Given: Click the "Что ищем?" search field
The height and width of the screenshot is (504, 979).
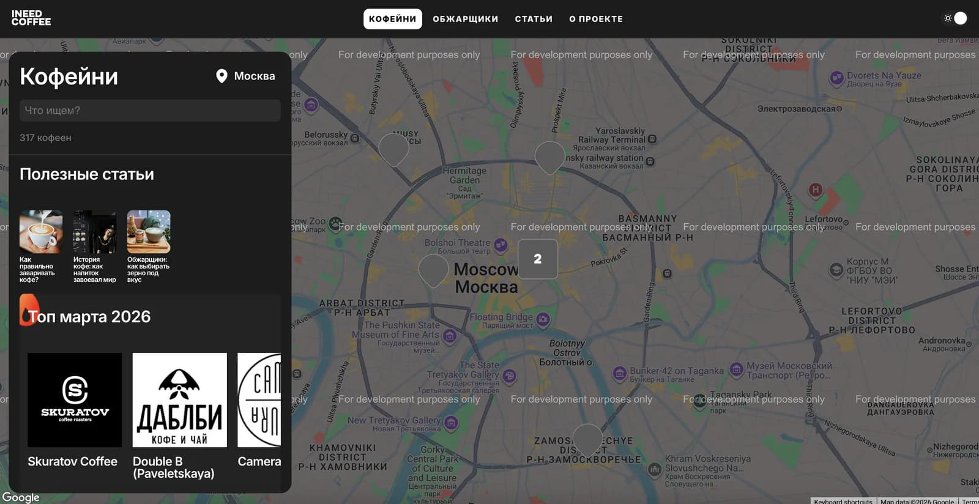Looking at the screenshot, I should [x=150, y=111].
